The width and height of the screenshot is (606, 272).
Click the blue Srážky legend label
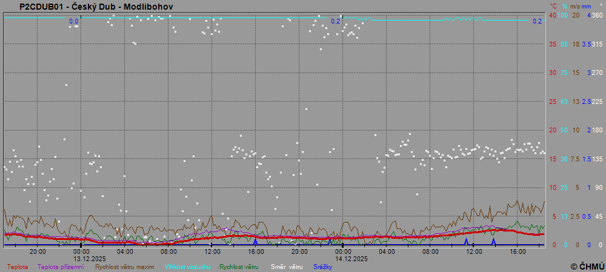pos(322,267)
